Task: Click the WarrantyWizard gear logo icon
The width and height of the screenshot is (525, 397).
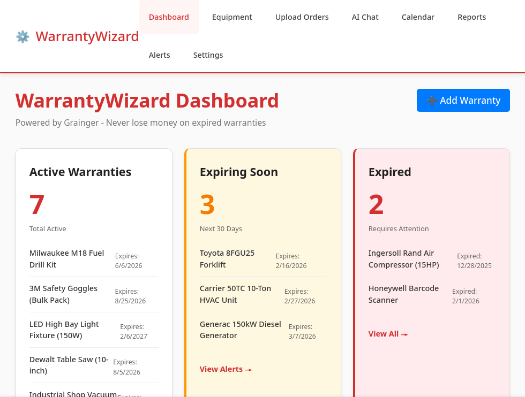Action: [22, 36]
